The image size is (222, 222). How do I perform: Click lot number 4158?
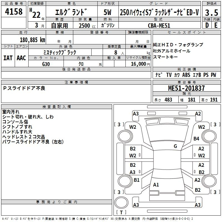point(14,12)
